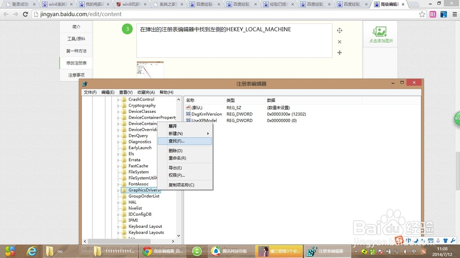The height and width of the screenshot is (258, 460).
Task: Click the (默认) string value icon
Action: 188,107
